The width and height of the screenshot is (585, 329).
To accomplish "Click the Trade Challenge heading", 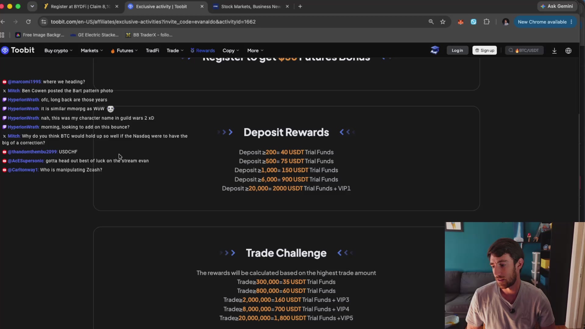I will click(286, 253).
